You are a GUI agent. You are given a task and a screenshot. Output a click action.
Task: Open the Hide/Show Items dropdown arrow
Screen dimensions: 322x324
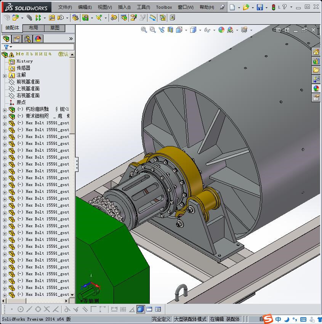click(214, 30)
